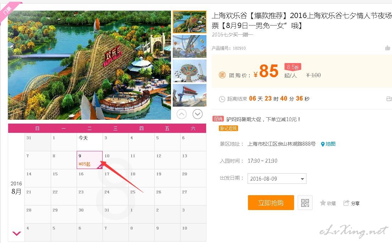Click the star icon to add to 收藏
Screen dimensions: 392x243
[x=323, y=203]
